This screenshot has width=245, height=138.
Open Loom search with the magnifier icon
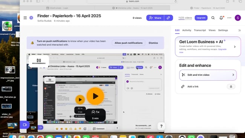213,18
